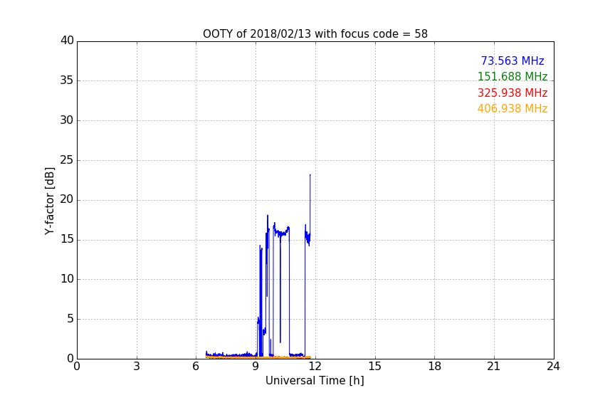The image size is (615, 410).
Task: Select the red 325.938 MHz legend label
Action: [512, 93]
